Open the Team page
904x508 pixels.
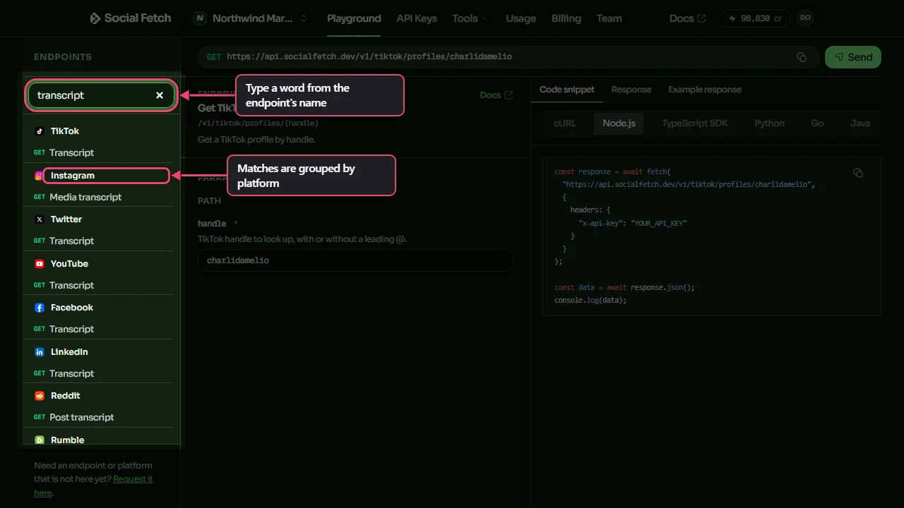[609, 18]
